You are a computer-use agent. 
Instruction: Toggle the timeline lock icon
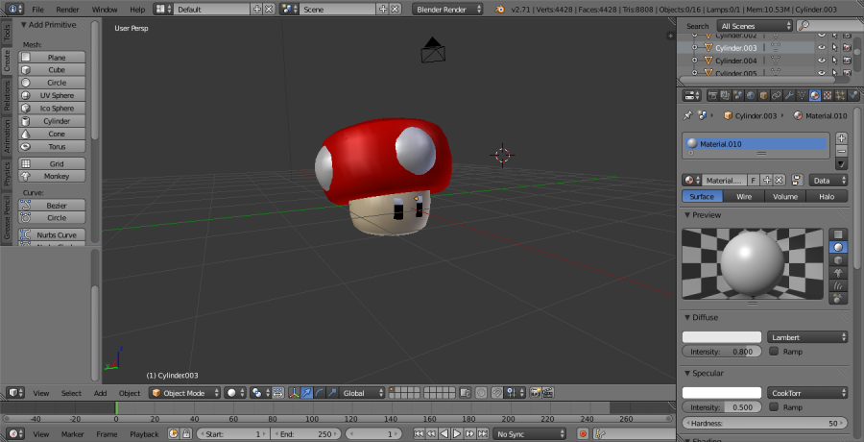pyautogui.click(x=186, y=434)
